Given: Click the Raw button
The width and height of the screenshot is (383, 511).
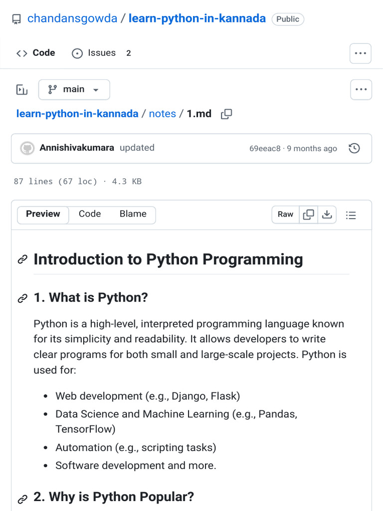Looking at the screenshot, I should (285, 215).
